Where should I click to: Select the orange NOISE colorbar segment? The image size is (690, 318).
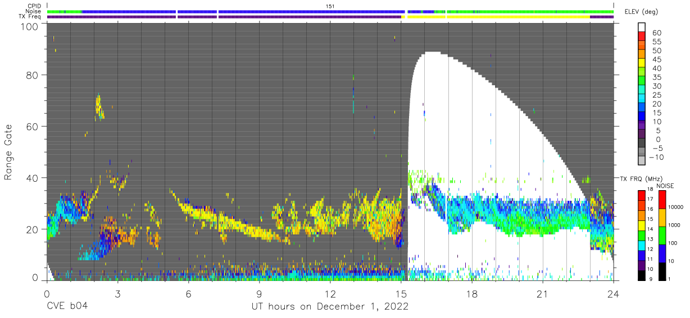pyautogui.click(x=661, y=217)
